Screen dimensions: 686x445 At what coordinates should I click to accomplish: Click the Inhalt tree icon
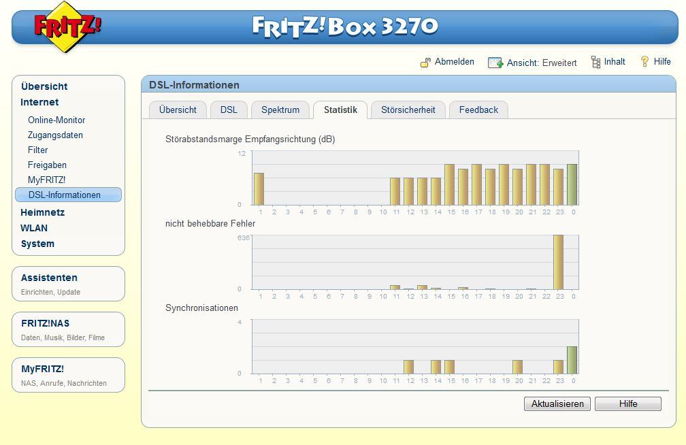click(595, 62)
